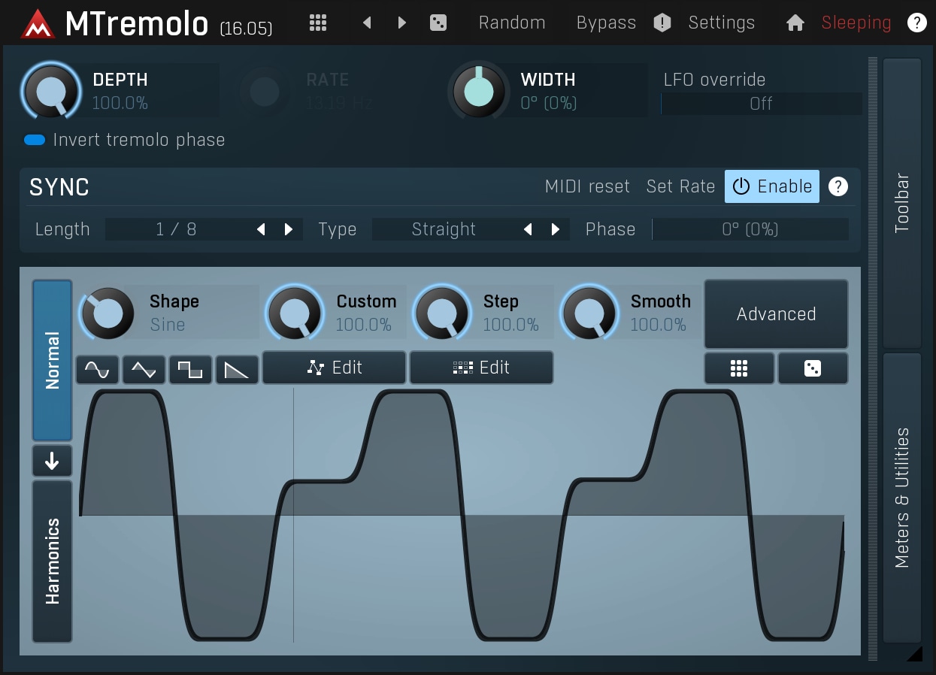936x675 pixels.
Task: Select previous Type with left arrow
Action: (x=528, y=229)
